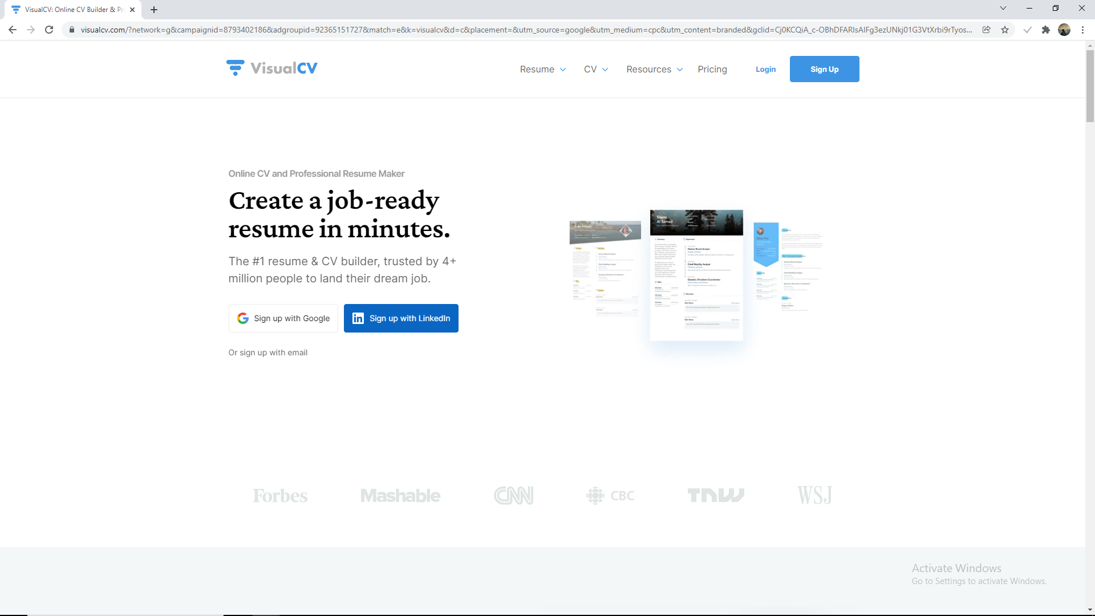This screenshot has width=1095, height=616.
Task: Click the VisualCV logo icon
Action: [x=236, y=68]
